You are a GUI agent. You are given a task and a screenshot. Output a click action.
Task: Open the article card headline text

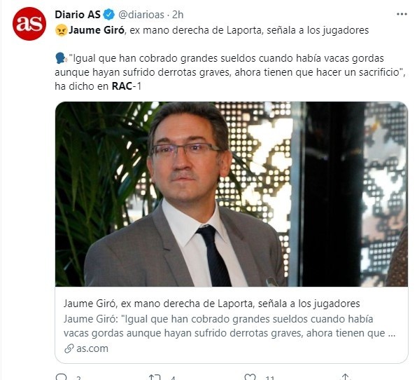click(212, 304)
